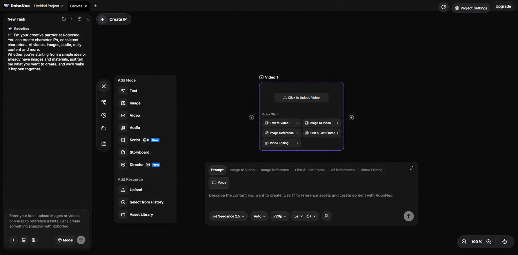This screenshot has height=255, width=518.
Task: Send chat message with the up-arrow button
Action: [x=81, y=240]
